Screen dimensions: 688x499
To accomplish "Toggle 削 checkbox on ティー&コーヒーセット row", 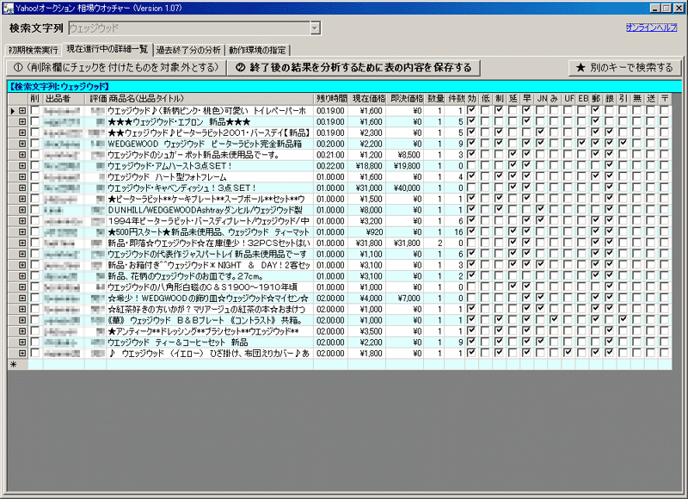I will tap(34, 342).
